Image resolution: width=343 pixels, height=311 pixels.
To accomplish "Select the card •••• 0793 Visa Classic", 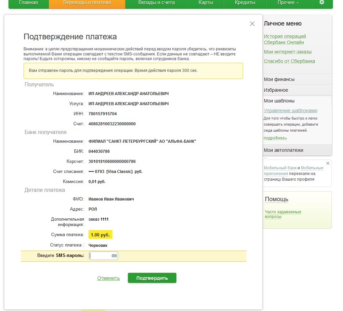I will click(x=115, y=172).
